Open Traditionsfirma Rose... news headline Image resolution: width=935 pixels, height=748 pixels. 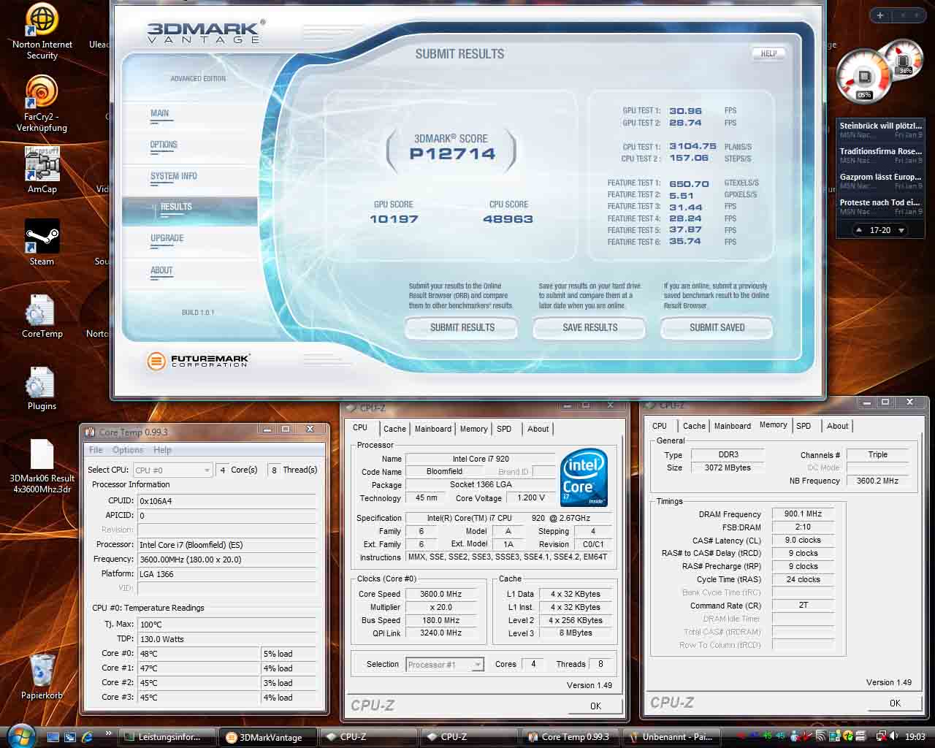tap(881, 155)
